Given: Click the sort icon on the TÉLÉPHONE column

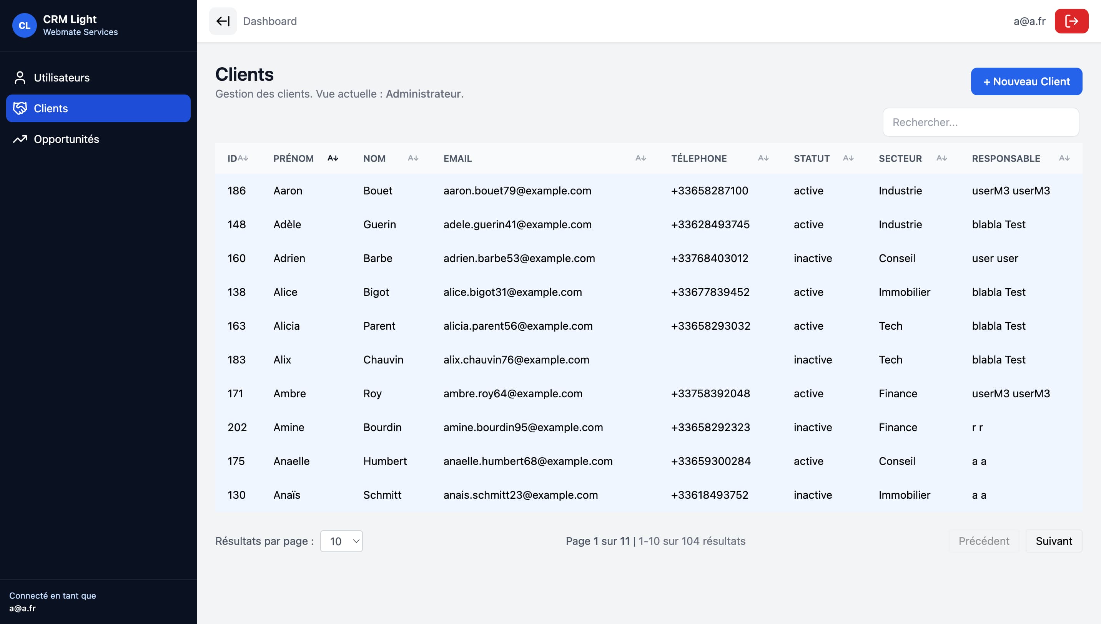Looking at the screenshot, I should tap(763, 158).
